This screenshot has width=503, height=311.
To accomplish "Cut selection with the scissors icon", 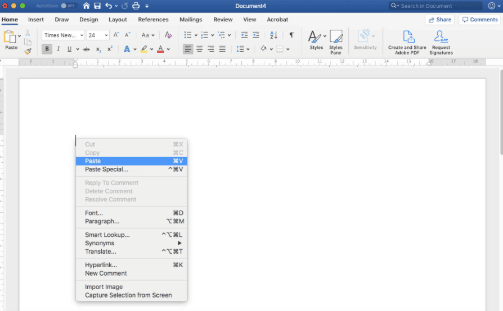I will pyautogui.click(x=28, y=33).
